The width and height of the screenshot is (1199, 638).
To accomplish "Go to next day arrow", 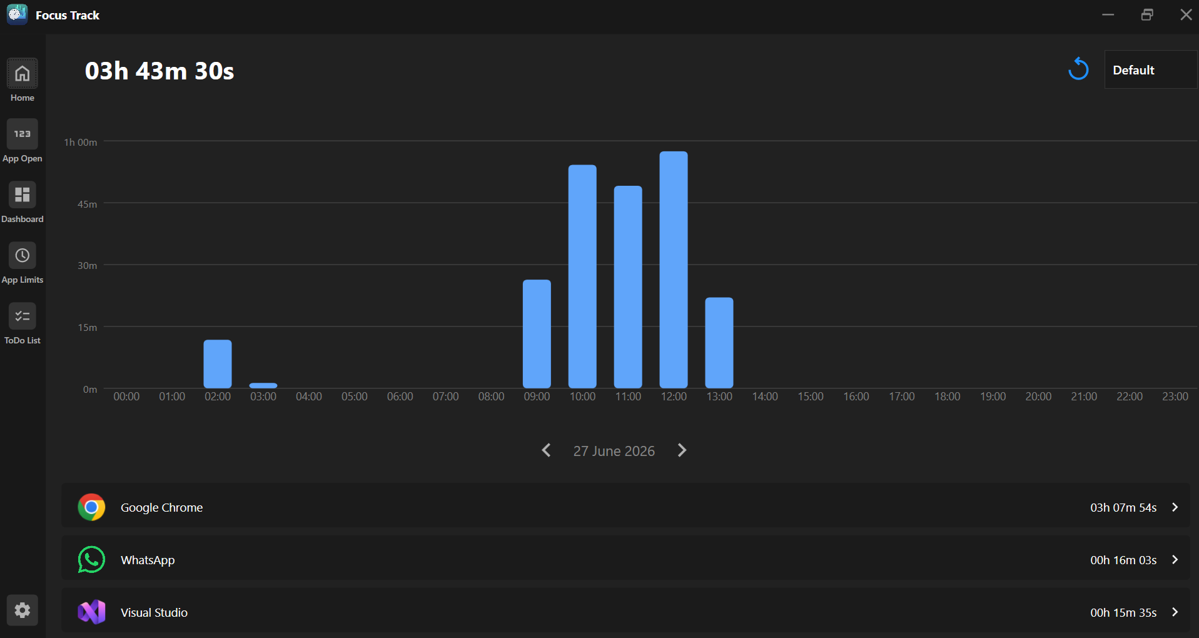I will point(682,450).
